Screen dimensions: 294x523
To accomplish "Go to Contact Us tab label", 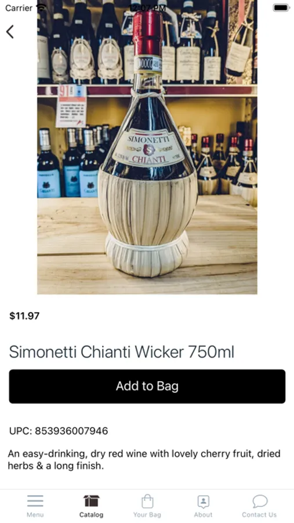I will tap(259, 515).
